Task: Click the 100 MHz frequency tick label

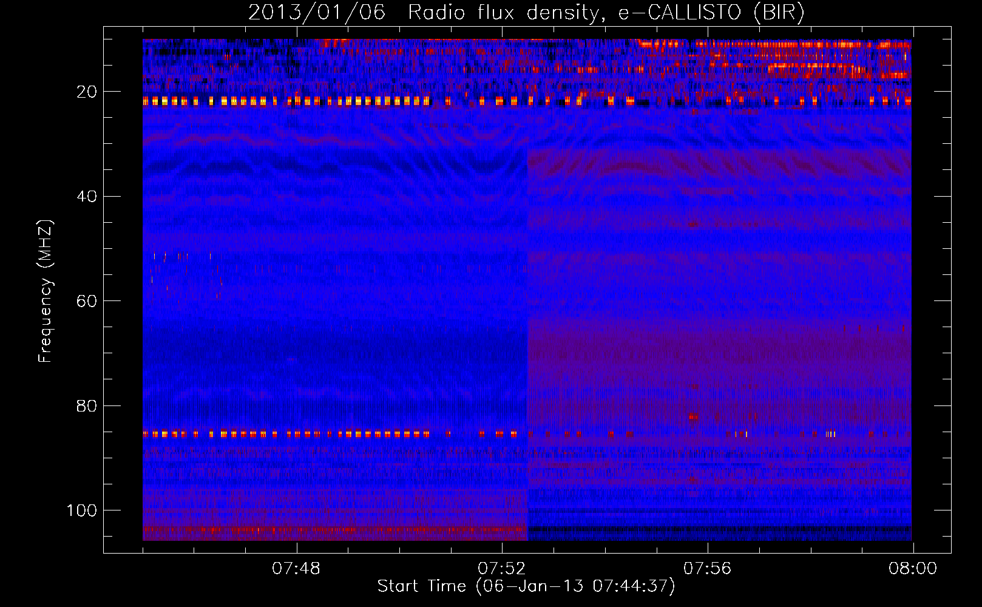Action: (x=82, y=510)
